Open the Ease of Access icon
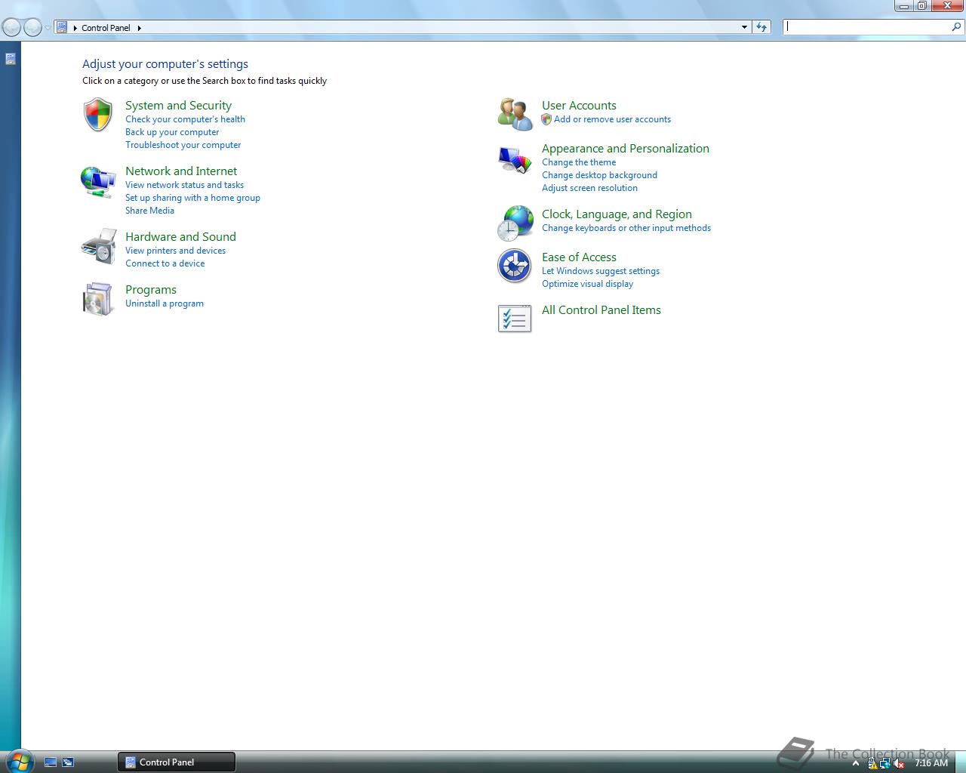 pyautogui.click(x=515, y=266)
